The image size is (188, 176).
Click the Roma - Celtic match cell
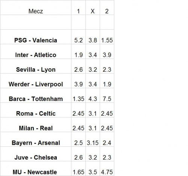[x=36, y=110]
